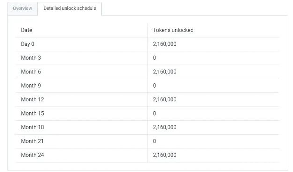Select Month 6 tokens value 2,160,000
The height and width of the screenshot is (172, 293).
point(164,72)
